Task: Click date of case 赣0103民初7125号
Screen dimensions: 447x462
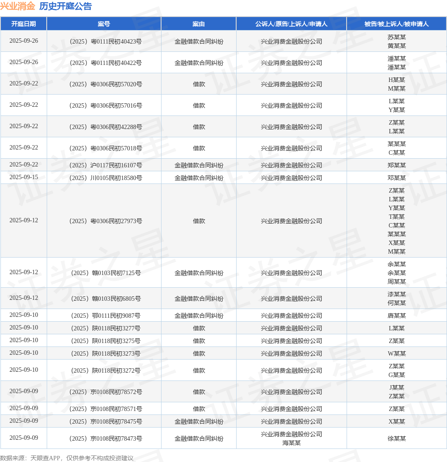Action: tap(24, 272)
